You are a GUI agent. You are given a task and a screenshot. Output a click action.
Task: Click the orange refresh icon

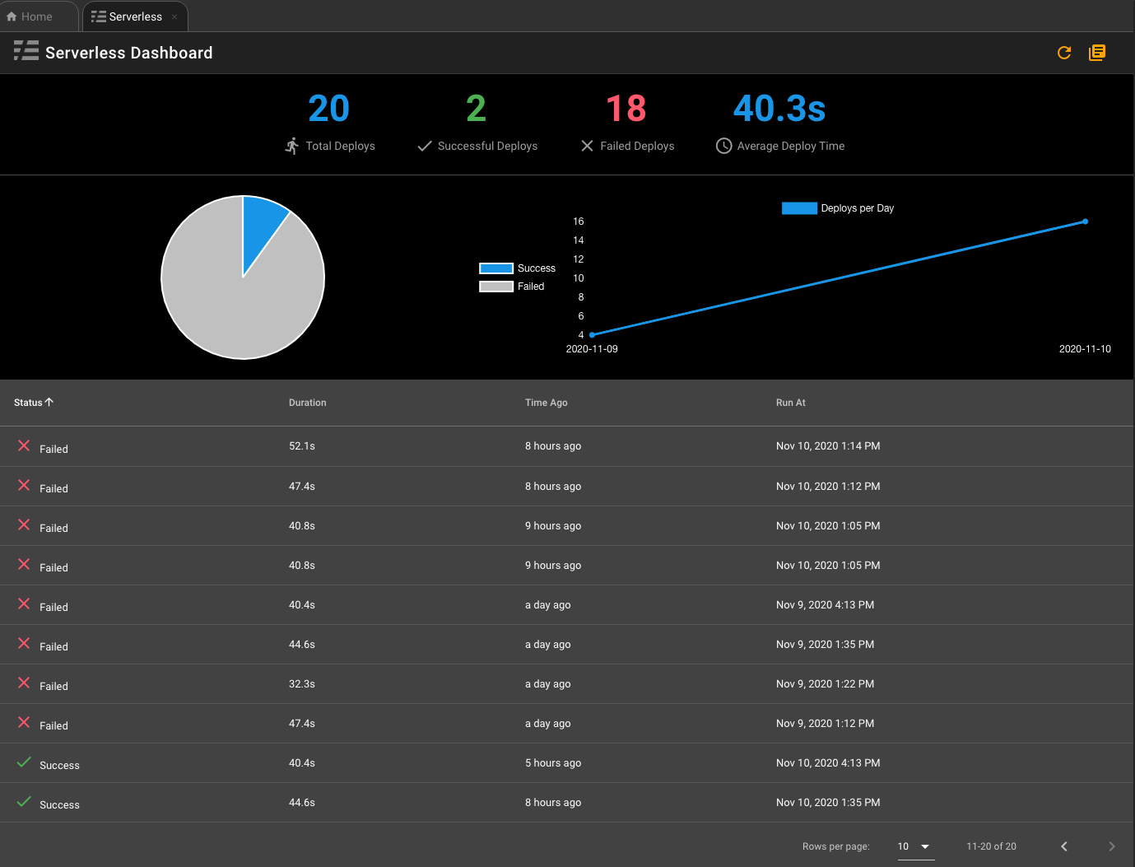click(1064, 53)
